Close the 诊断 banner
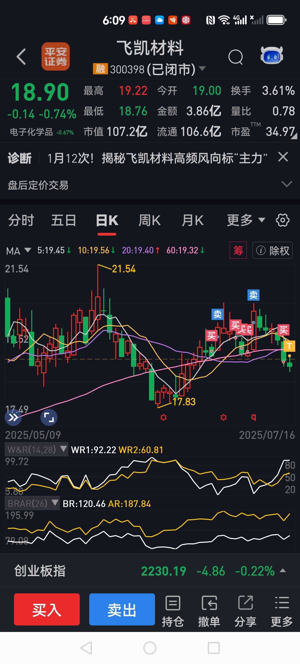Viewport: 300px width, 664px height. [283, 157]
